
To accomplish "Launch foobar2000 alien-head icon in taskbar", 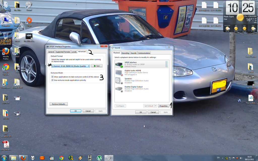I will [33, 158].
